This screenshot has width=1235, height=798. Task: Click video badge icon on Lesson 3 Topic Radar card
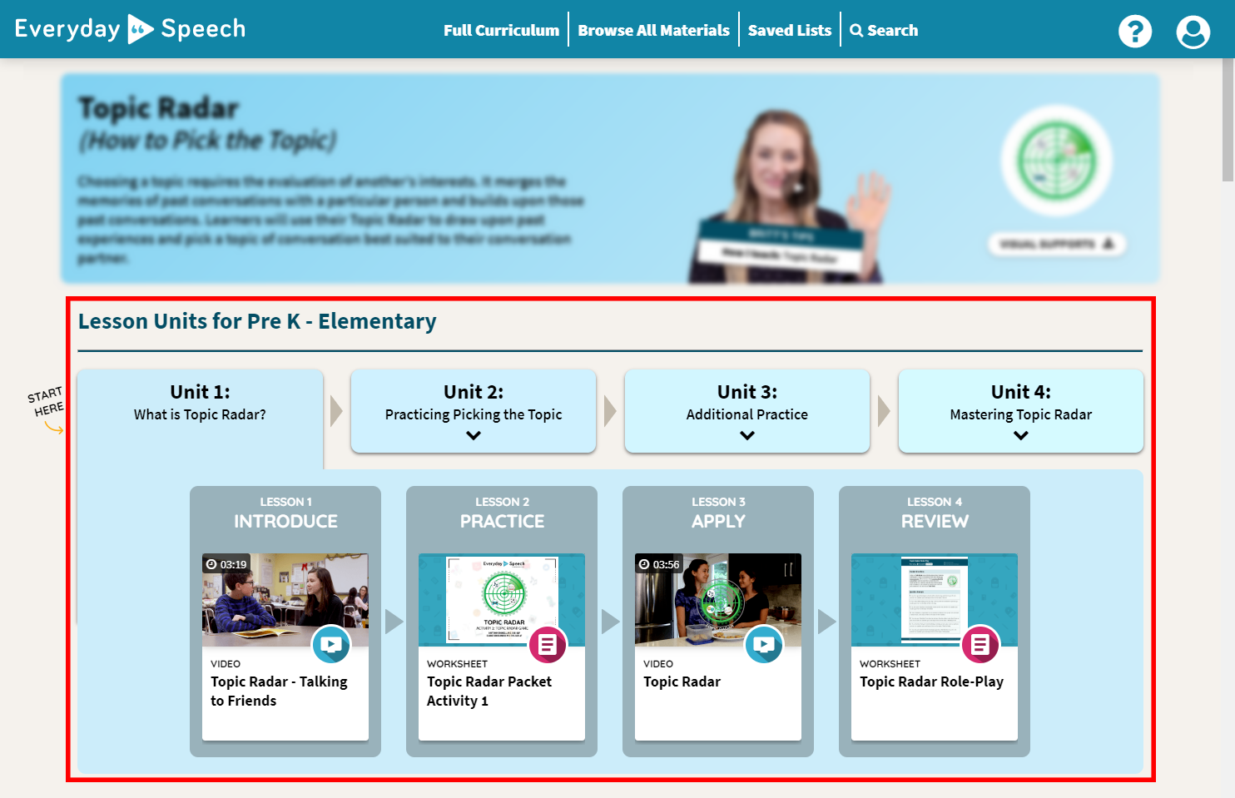coord(764,644)
